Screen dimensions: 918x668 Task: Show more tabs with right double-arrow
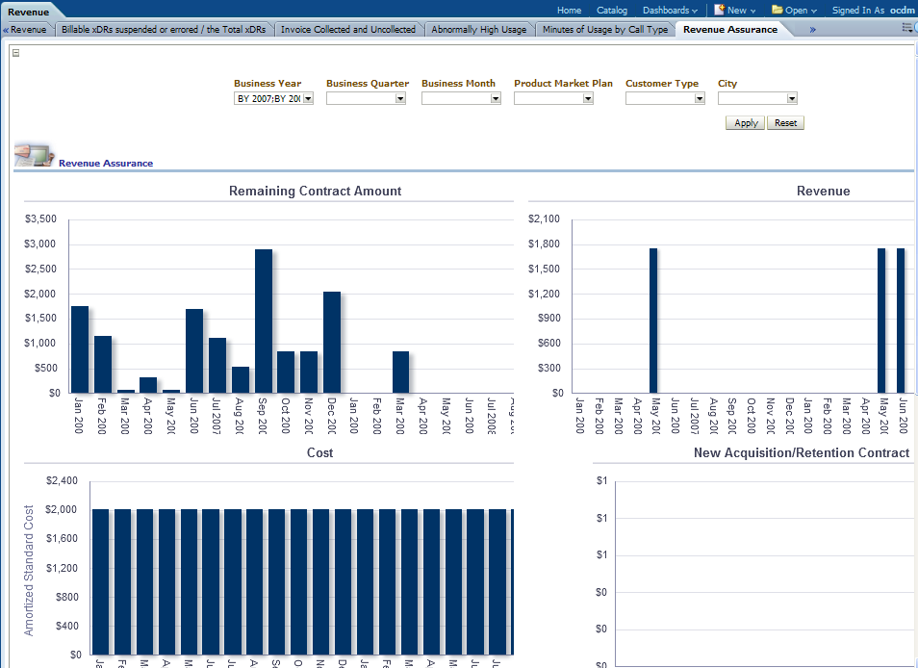(812, 30)
